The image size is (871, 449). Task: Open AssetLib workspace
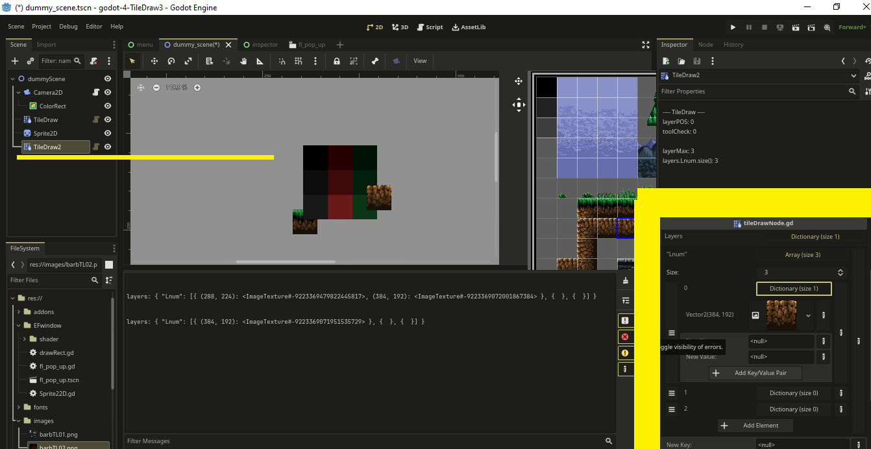(x=469, y=27)
